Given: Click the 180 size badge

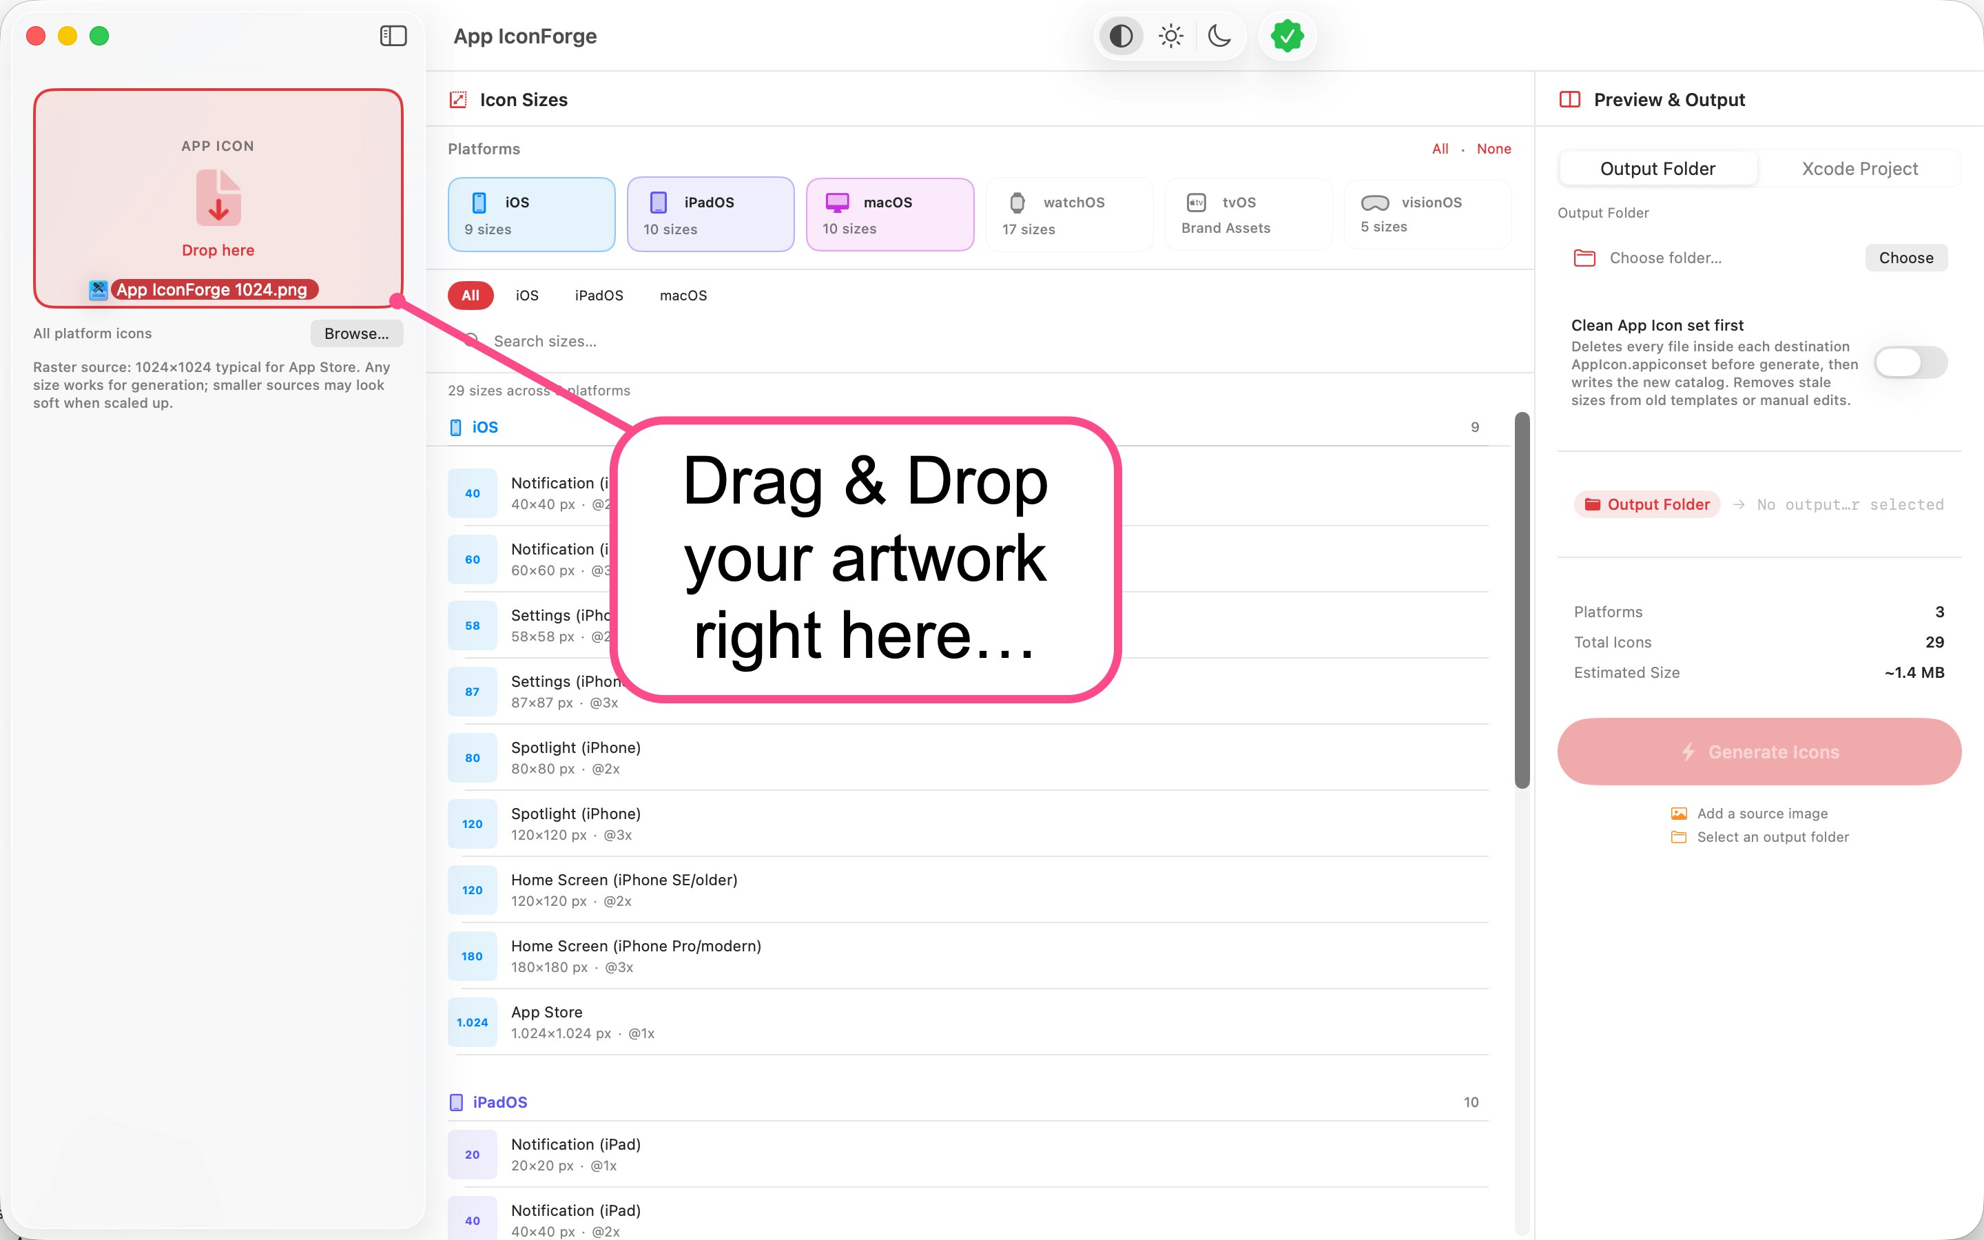Looking at the screenshot, I should pos(472,957).
